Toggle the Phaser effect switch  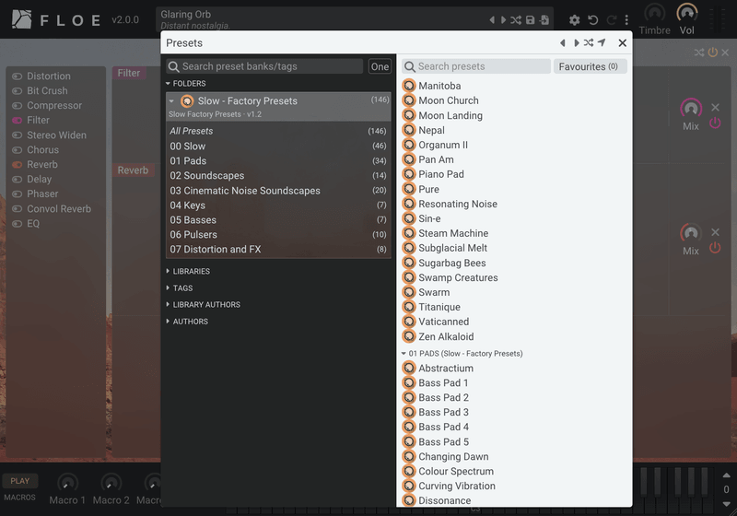pyautogui.click(x=17, y=194)
